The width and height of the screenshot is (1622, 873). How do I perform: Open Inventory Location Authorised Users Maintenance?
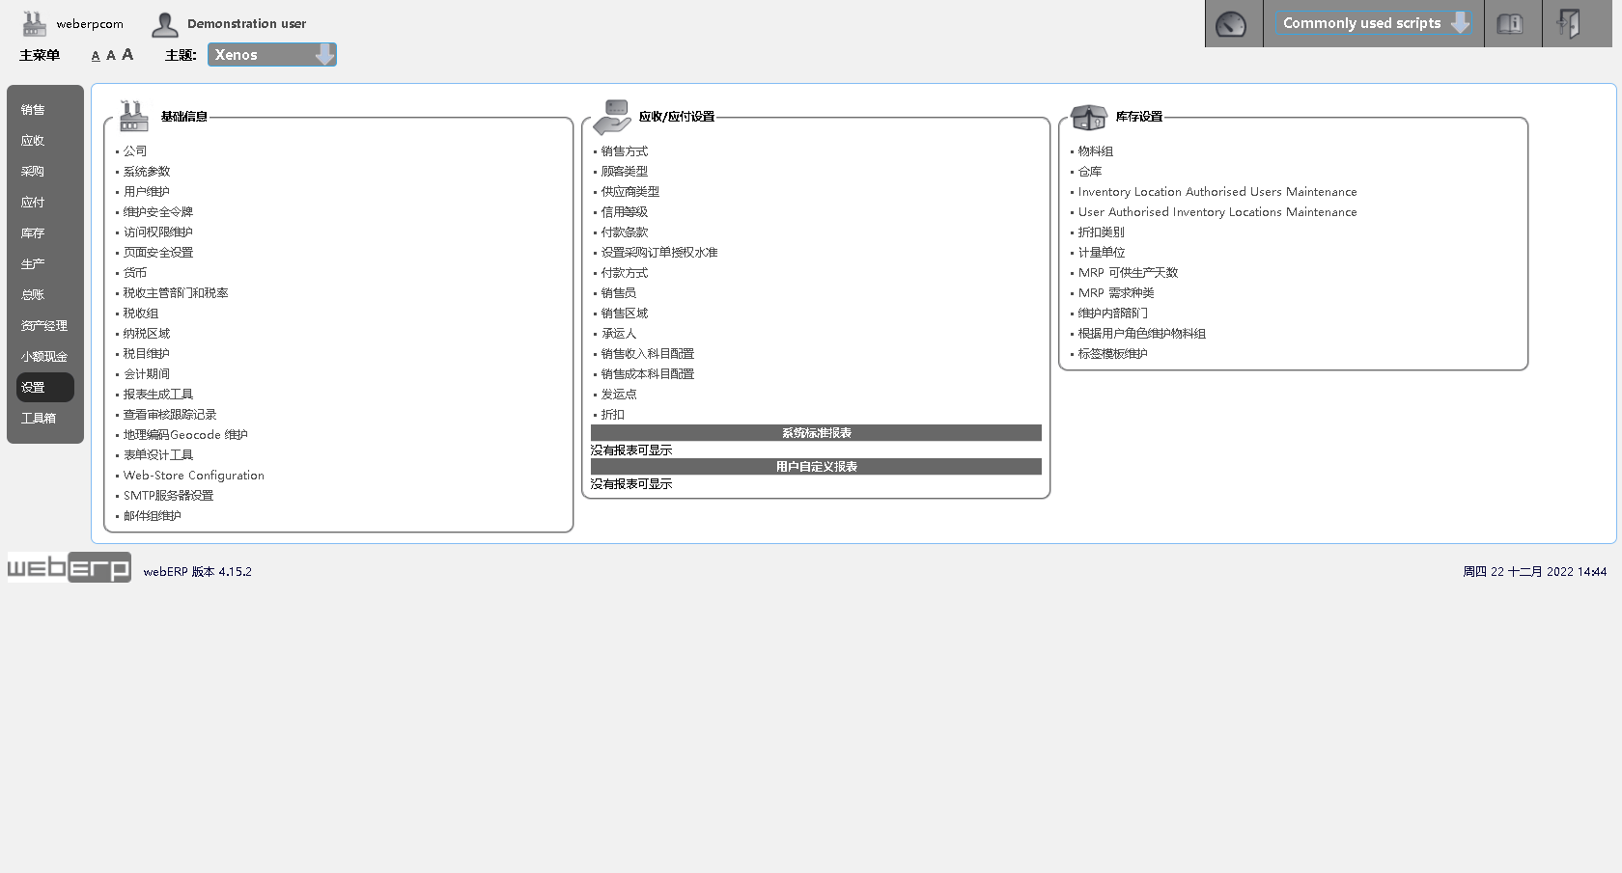click(x=1216, y=191)
